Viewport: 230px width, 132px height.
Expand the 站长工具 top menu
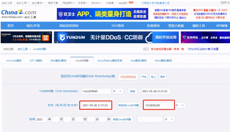[22, 3]
